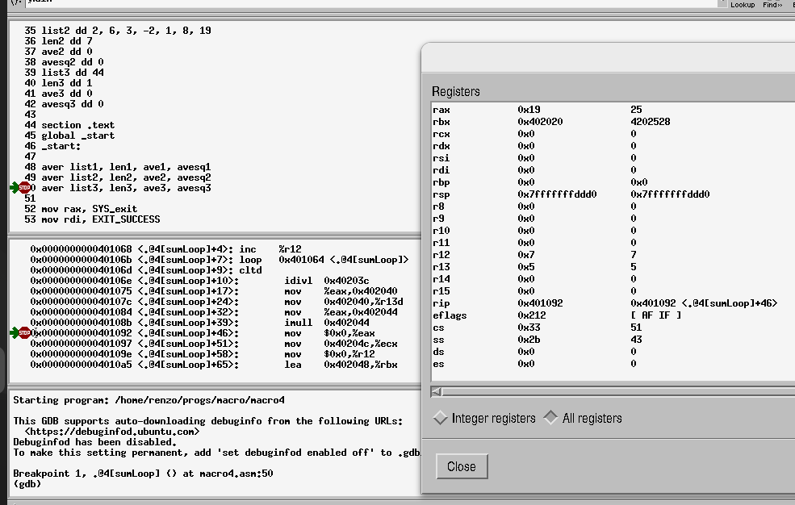Click source line 52 mov rax, SYS_exit
795x505 pixels.
(x=81, y=209)
